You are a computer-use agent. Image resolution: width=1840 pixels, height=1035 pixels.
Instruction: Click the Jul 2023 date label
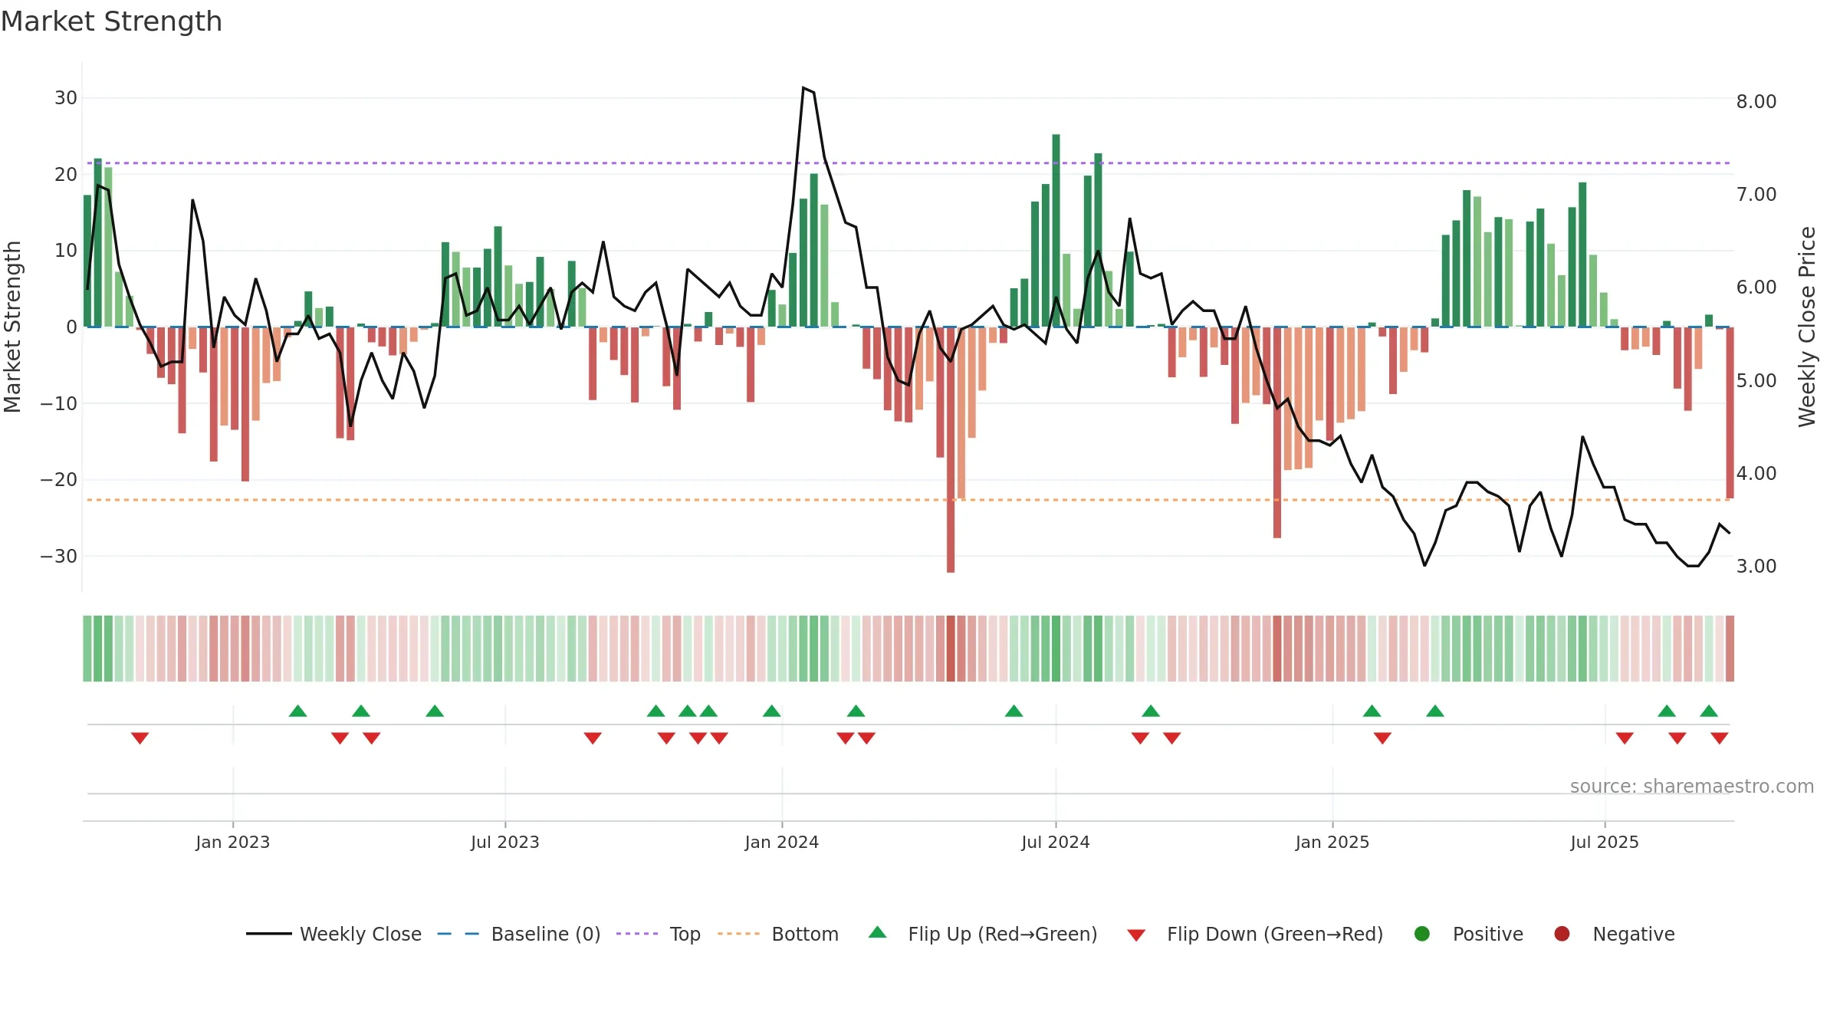pyautogui.click(x=505, y=842)
